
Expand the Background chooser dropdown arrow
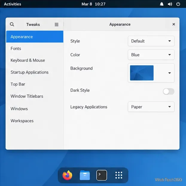pyautogui.click(x=170, y=73)
